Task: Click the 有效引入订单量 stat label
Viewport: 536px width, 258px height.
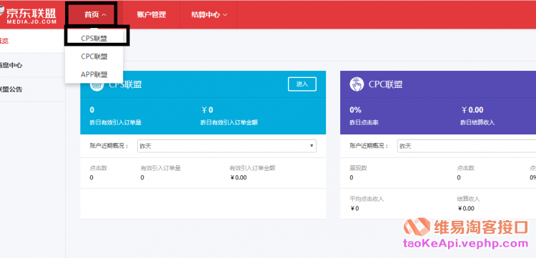Action: pos(161,168)
